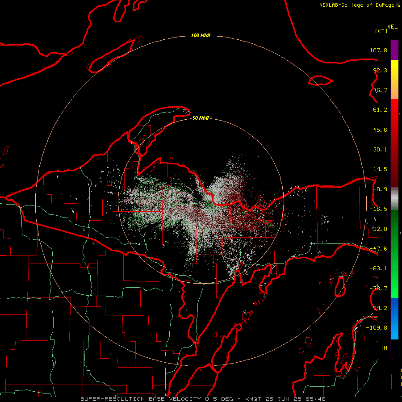Screen dimensions: 402x402
Task: Click the -94.2 velocity scale value
Action: click(378, 308)
